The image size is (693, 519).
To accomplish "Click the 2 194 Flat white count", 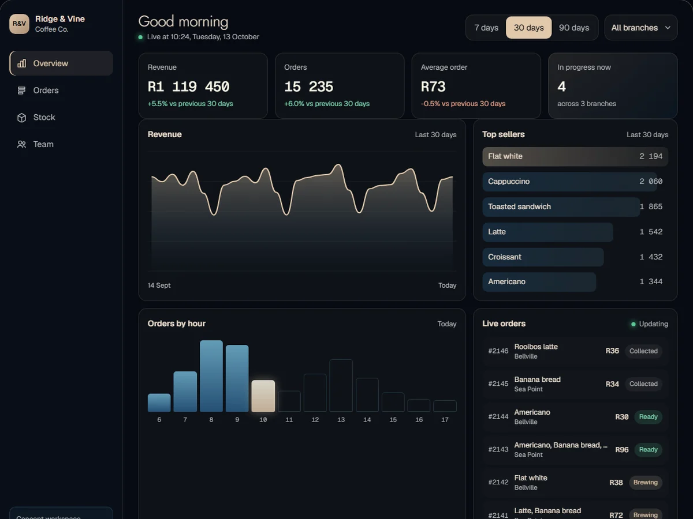I will [x=651, y=157].
